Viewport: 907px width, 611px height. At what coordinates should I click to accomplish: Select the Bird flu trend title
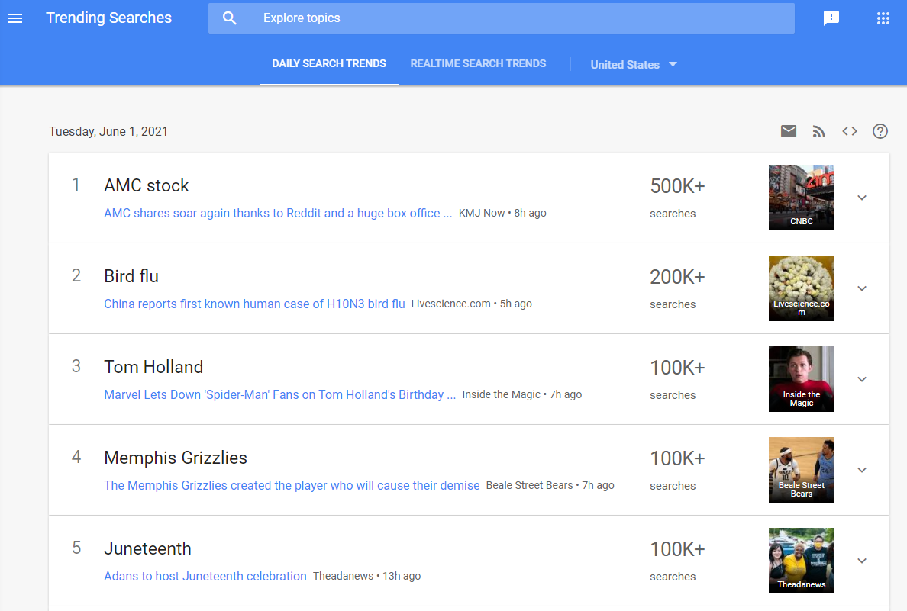click(131, 276)
